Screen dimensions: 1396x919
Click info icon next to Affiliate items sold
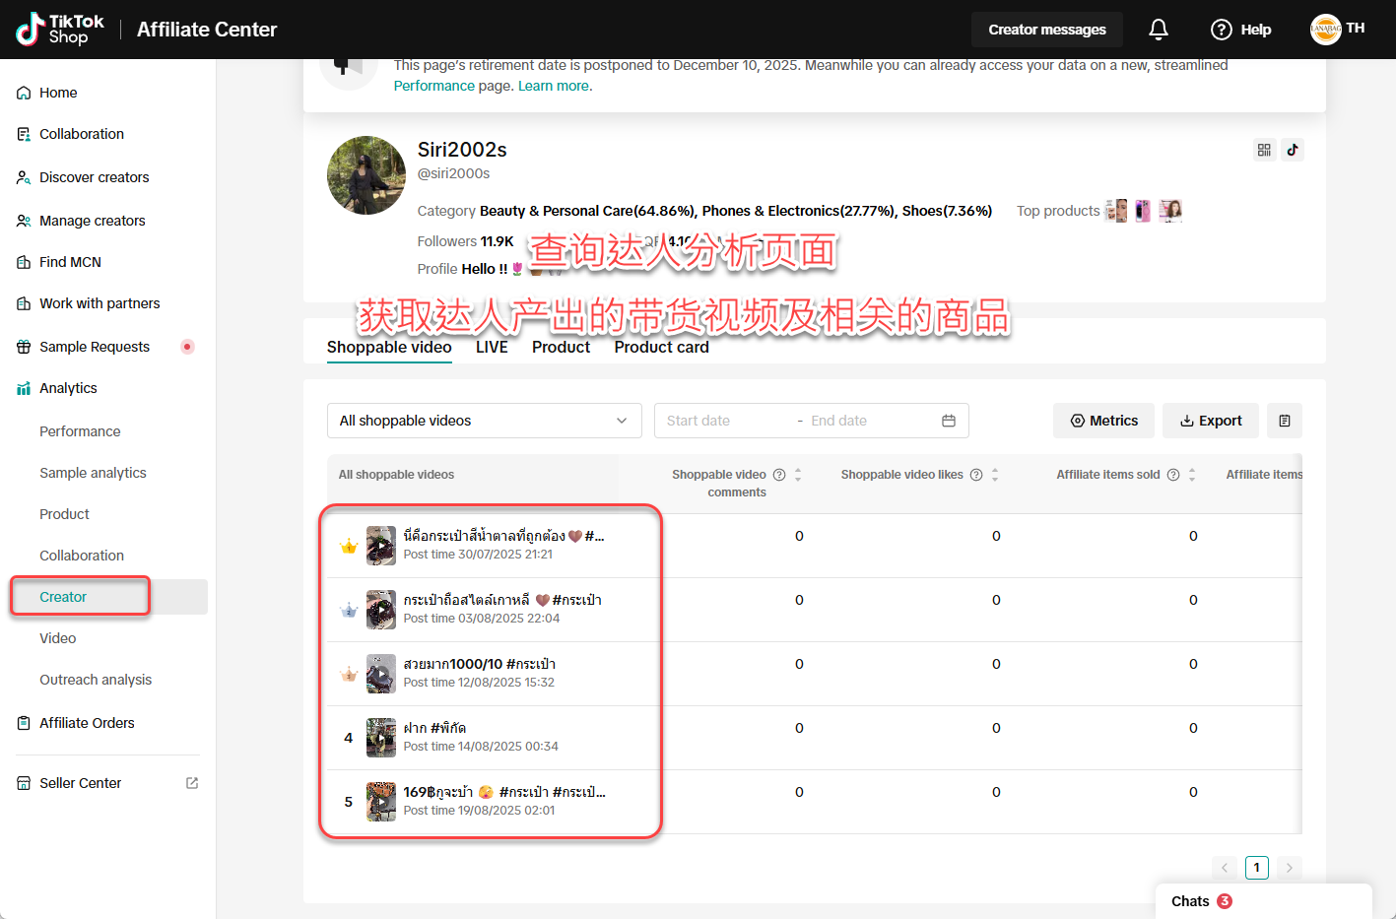click(1173, 475)
